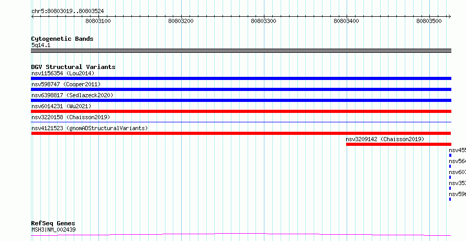Select the red bar under nsv6014231
The image size is (466, 241).
[241, 111]
